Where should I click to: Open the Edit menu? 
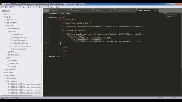[x=7, y=7]
